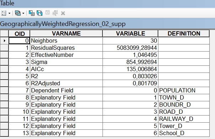Click the Select By Attributes icon

coord(32,13)
